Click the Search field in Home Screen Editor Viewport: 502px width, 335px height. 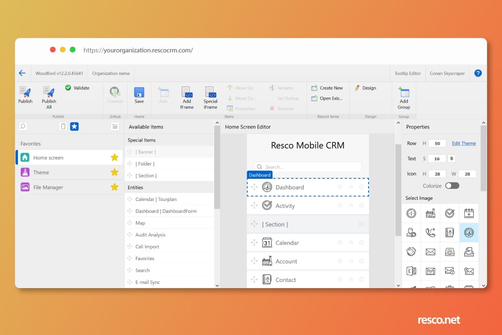[x=308, y=167]
